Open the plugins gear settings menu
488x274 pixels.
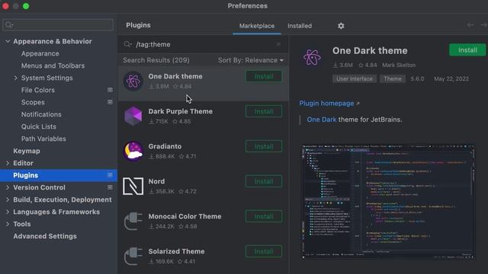coord(341,26)
